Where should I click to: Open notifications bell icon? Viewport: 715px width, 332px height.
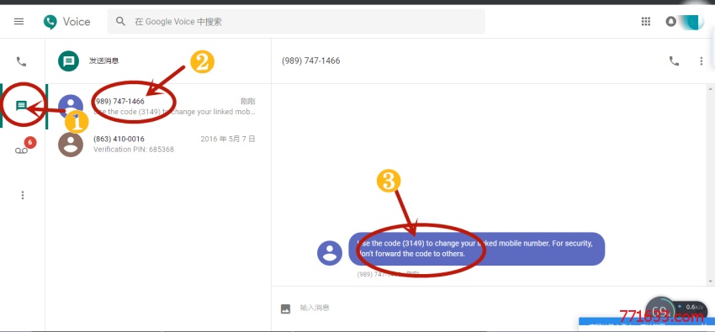(670, 21)
